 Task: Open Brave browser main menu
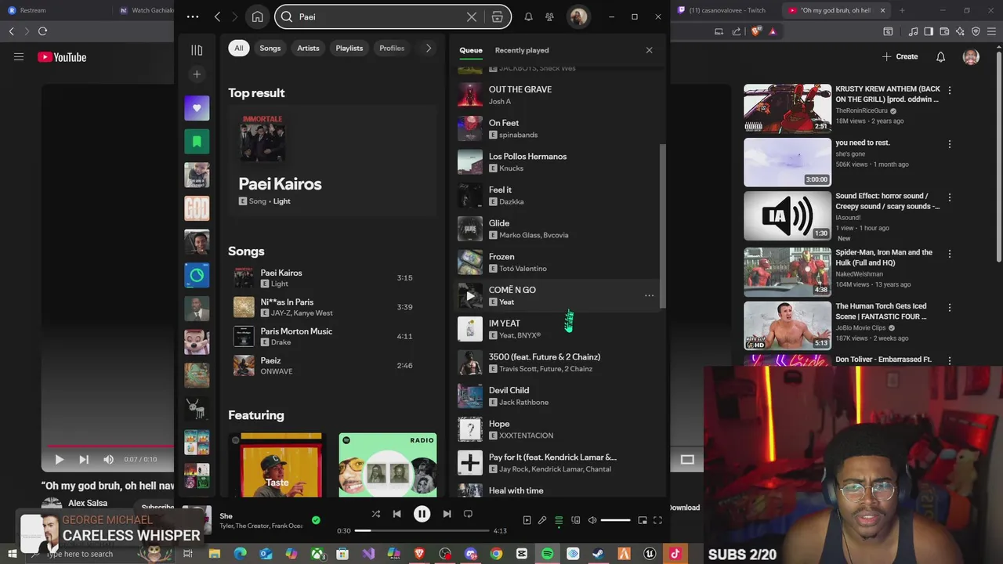tap(992, 31)
